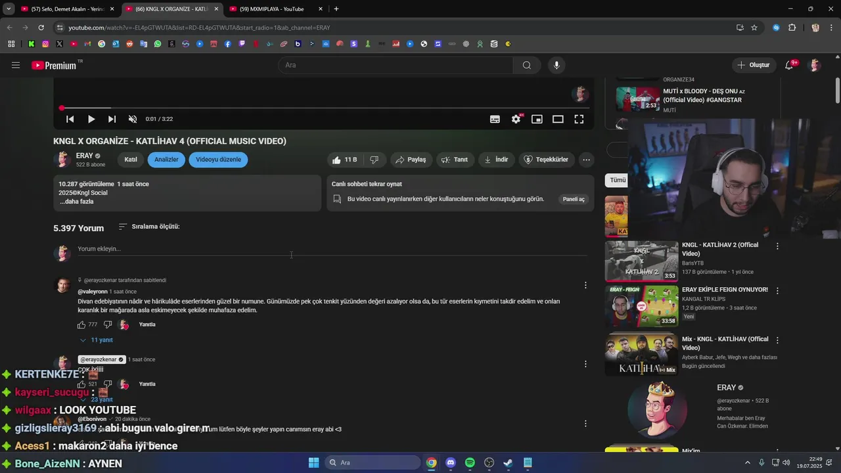Open options for Mix - KNGL - KATLİHAV
841x473 pixels.
(777, 340)
